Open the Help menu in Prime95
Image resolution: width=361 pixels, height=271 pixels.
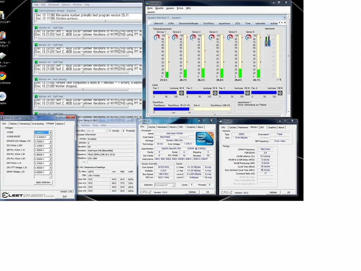pyautogui.click(x=87, y=4)
